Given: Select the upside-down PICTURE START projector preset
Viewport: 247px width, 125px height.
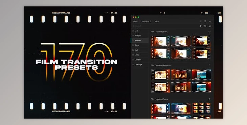Looking at the screenshot, I should [x=160, y=87].
